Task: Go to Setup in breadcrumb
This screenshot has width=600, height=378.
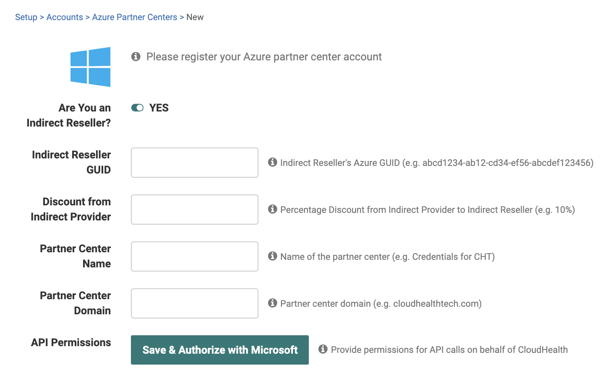Action: 26,17
